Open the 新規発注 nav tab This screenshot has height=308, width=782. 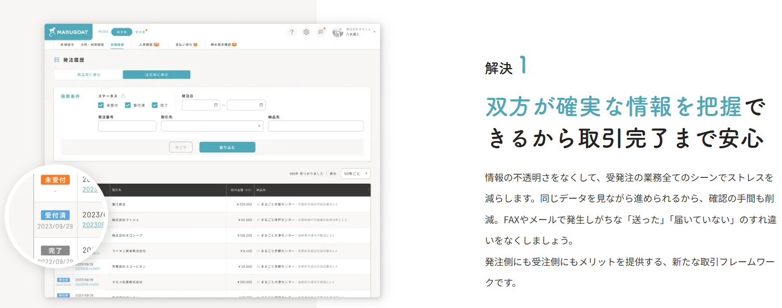coord(67,45)
